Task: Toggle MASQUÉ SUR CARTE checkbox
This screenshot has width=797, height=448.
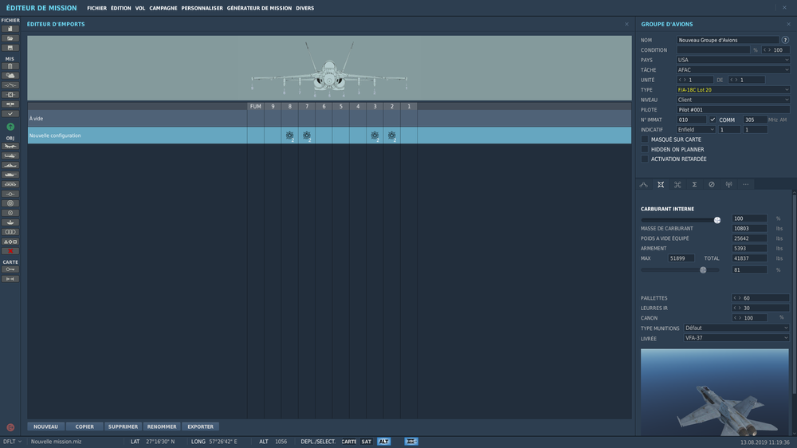Action: [x=645, y=140]
